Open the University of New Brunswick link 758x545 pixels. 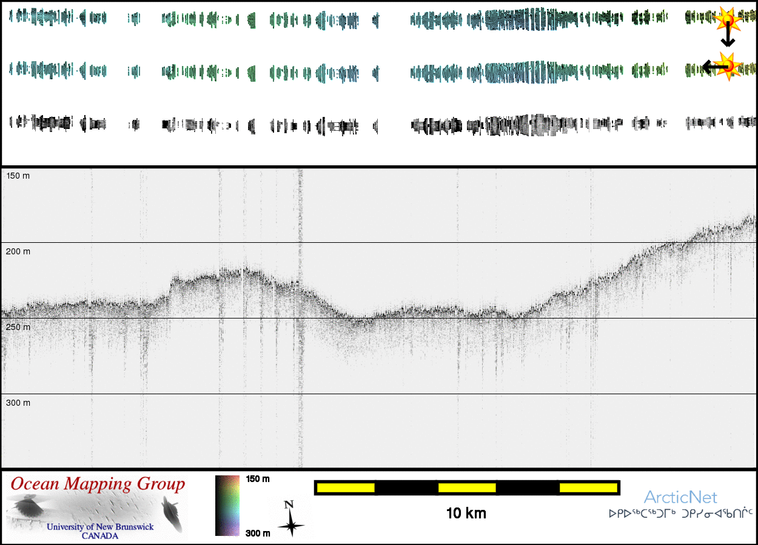(100, 527)
